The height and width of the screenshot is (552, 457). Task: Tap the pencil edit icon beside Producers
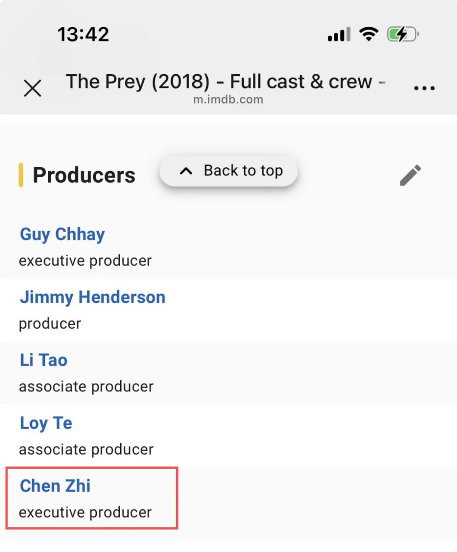[x=410, y=175]
